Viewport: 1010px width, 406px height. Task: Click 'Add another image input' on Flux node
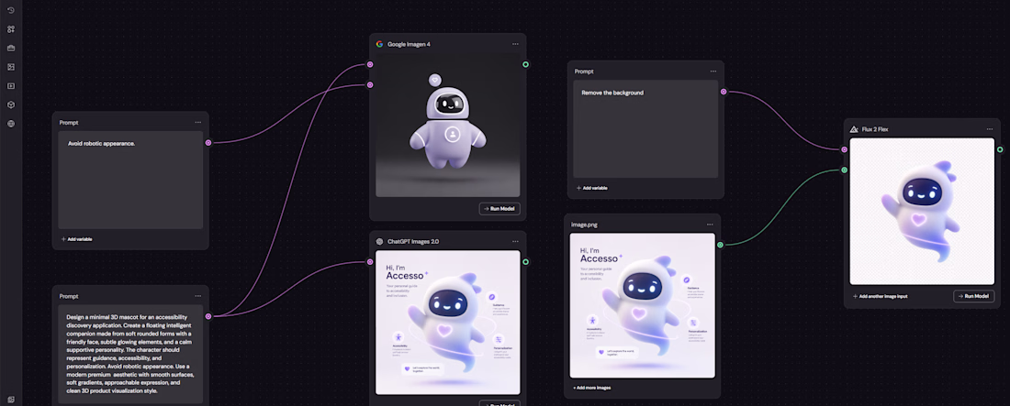pos(880,296)
